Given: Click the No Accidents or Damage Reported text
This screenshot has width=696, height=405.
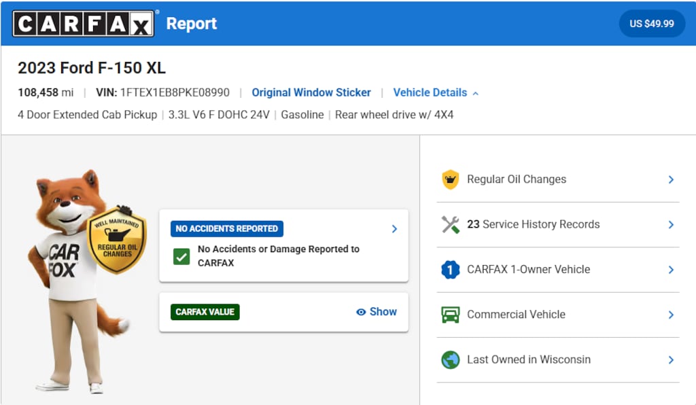Looking at the screenshot, I should (278, 256).
